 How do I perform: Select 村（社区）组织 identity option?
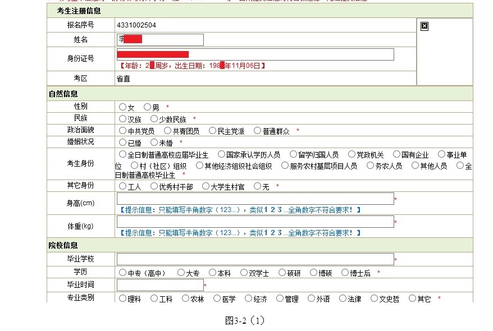[x=135, y=165]
